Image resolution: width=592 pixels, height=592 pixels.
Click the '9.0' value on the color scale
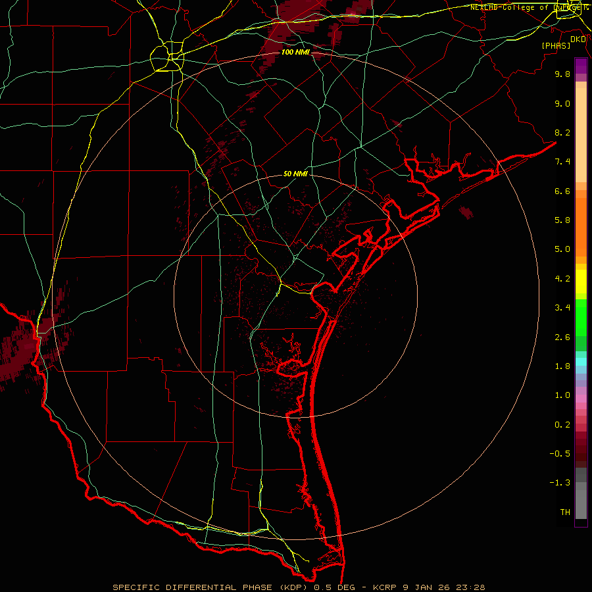click(562, 103)
